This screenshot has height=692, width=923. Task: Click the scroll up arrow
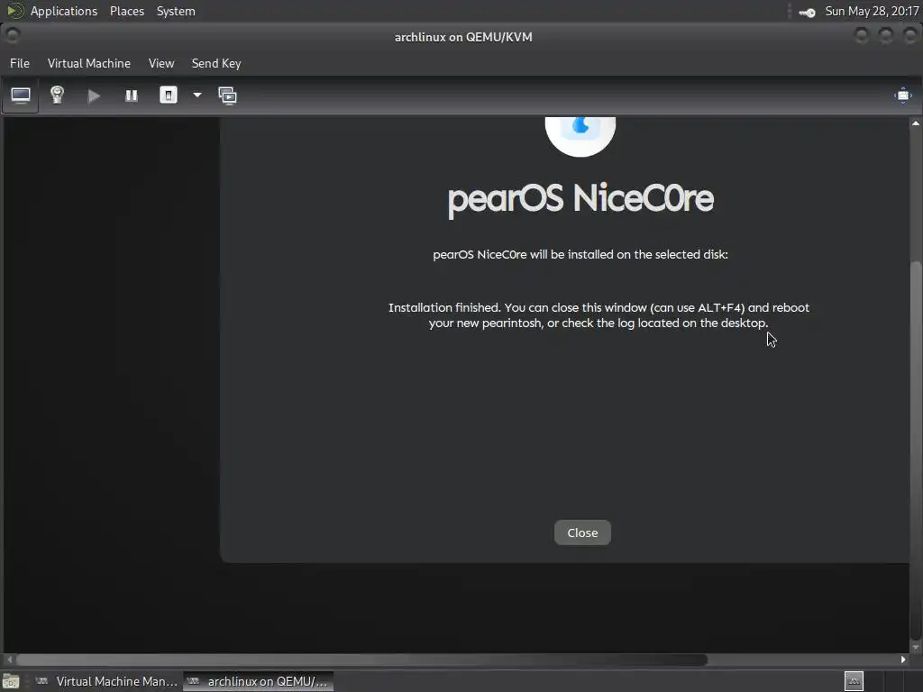pos(916,123)
